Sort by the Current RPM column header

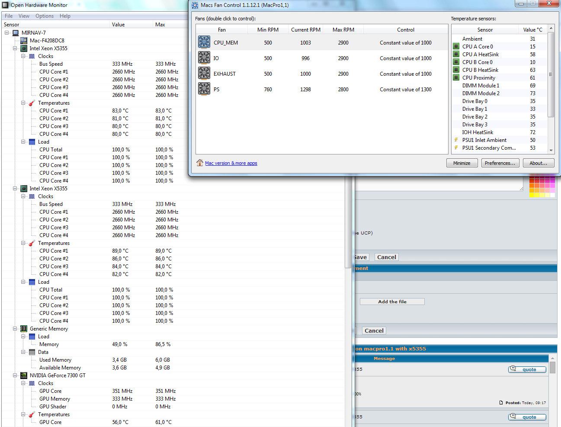306,30
